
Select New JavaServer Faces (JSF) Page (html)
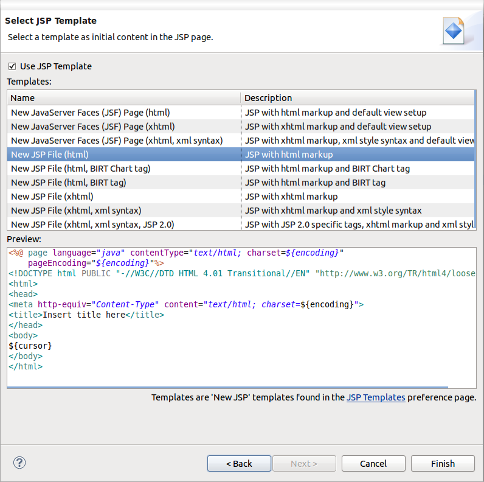(240, 113)
